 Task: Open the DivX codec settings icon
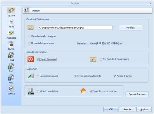pyautogui.click(x=11, y=66)
